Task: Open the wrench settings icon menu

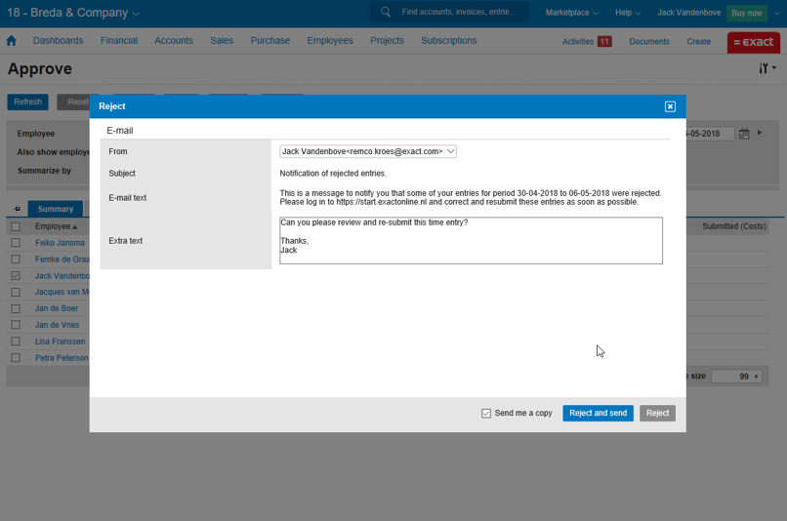Action: coord(766,68)
